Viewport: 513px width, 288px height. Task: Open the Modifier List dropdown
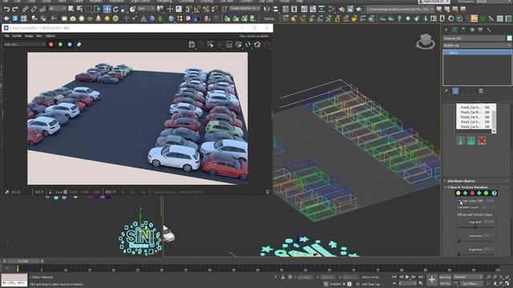[x=477, y=46]
